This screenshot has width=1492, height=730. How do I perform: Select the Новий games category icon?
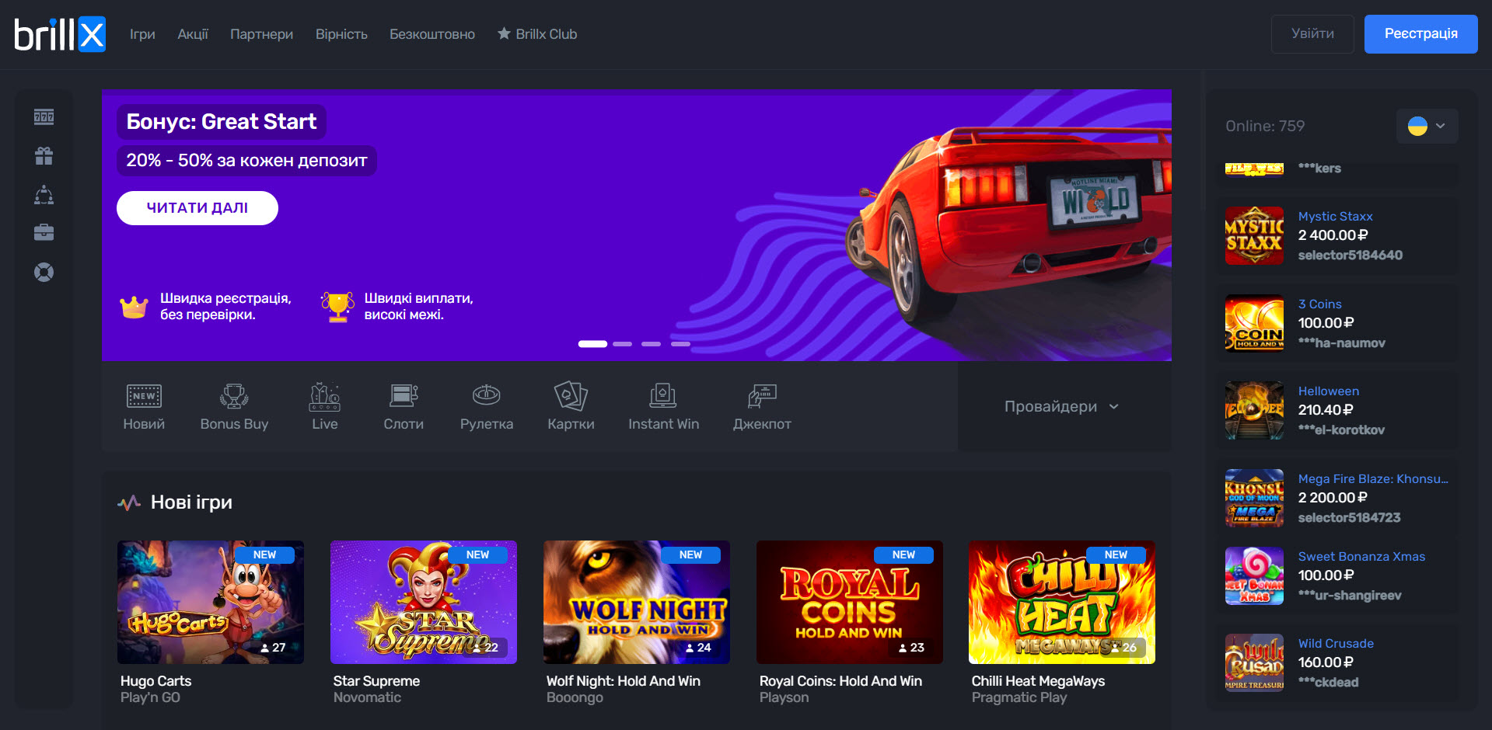(144, 396)
